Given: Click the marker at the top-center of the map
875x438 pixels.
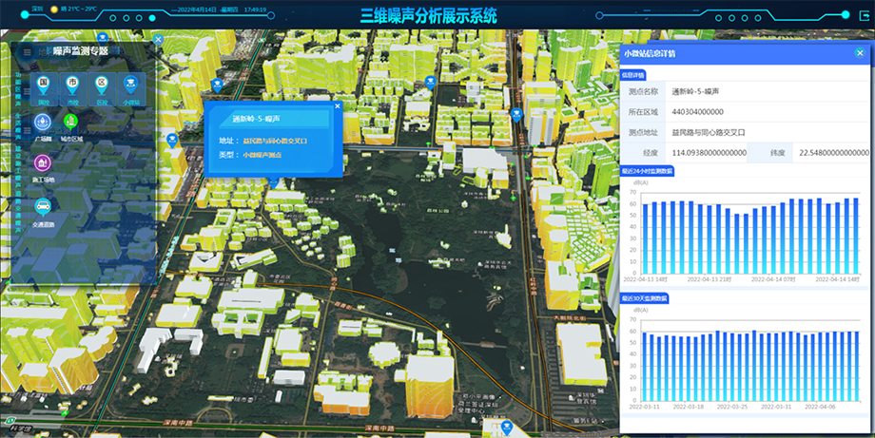Looking at the screenshot, I should (x=430, y=83).
